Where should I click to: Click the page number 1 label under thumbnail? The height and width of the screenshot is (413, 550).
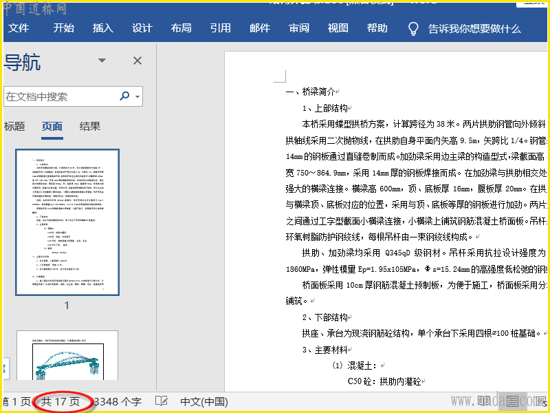pyautogui.click(x=67, y=305)
